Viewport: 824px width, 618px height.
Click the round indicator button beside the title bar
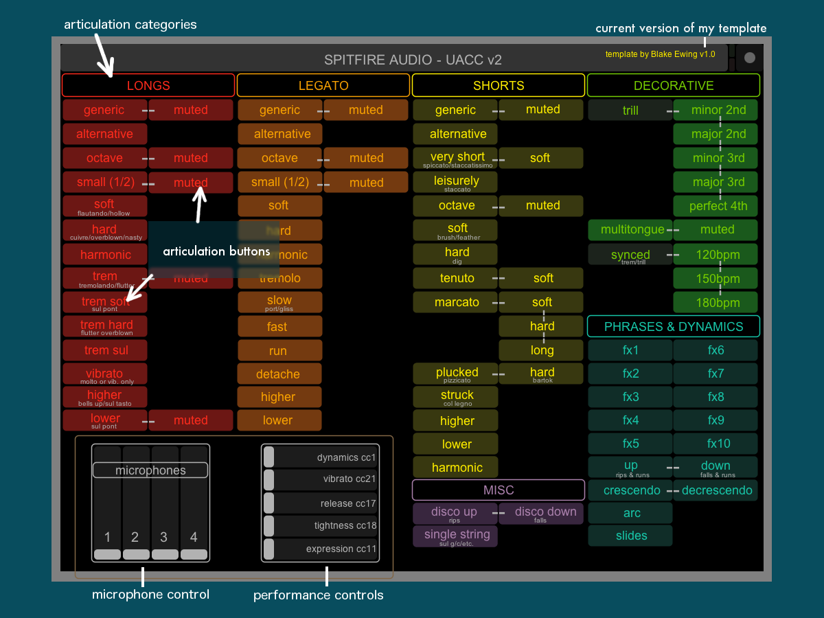pos(750,58)
